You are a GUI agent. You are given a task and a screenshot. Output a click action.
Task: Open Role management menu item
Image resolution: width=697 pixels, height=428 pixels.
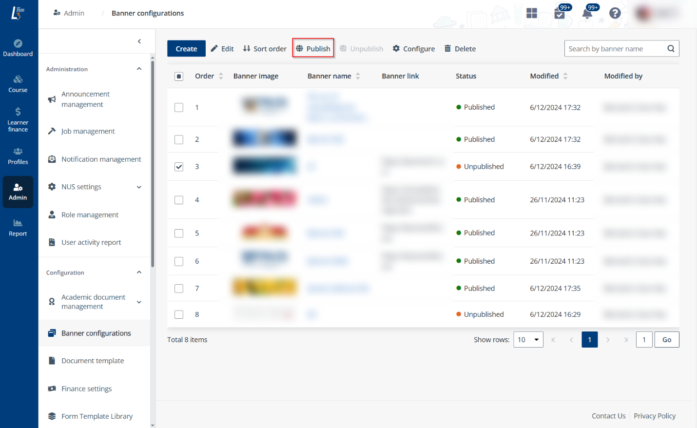click(90, 215)
